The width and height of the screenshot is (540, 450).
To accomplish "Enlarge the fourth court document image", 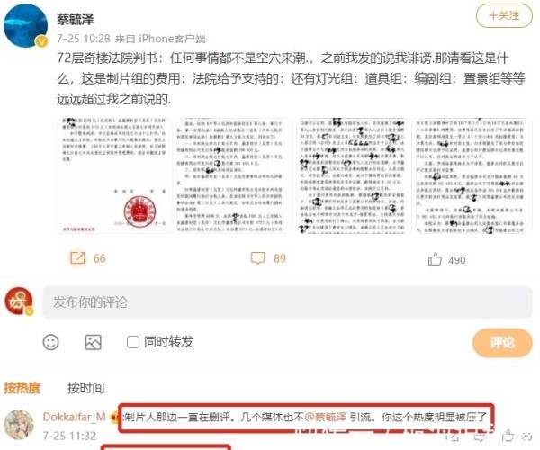I will point(474,175).
